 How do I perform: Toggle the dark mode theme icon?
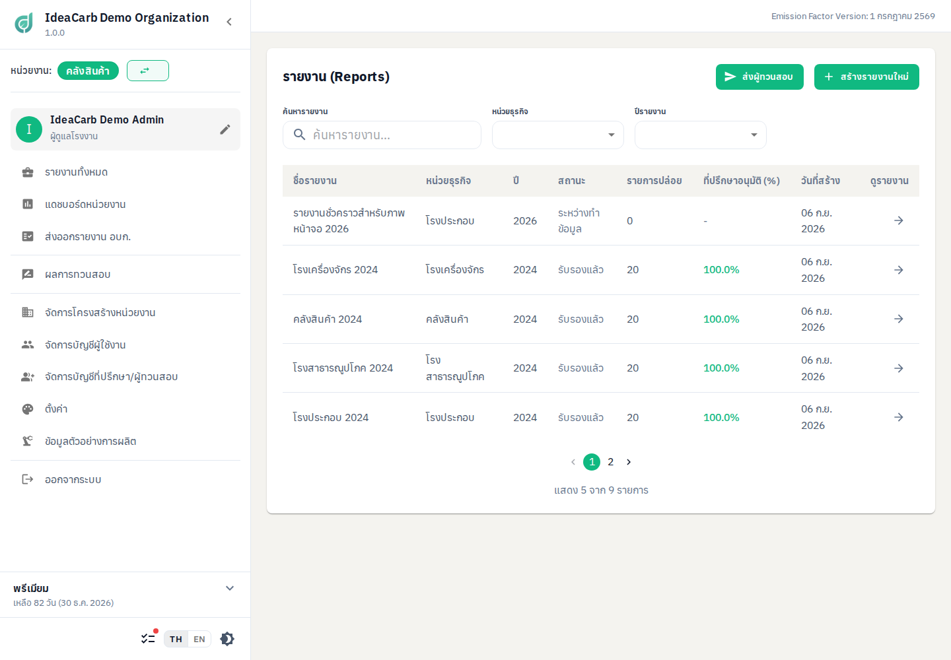227,639
